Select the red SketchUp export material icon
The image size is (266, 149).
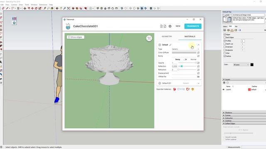(x=175, y=89)
